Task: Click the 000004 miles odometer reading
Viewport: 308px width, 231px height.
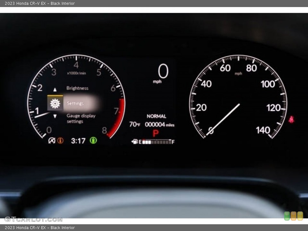Action: click(159, 124)
